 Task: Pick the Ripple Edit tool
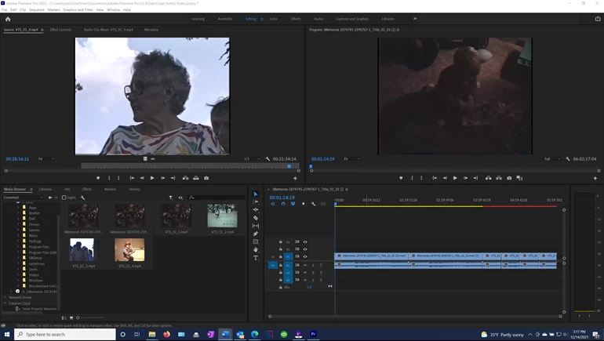[256, 210]
